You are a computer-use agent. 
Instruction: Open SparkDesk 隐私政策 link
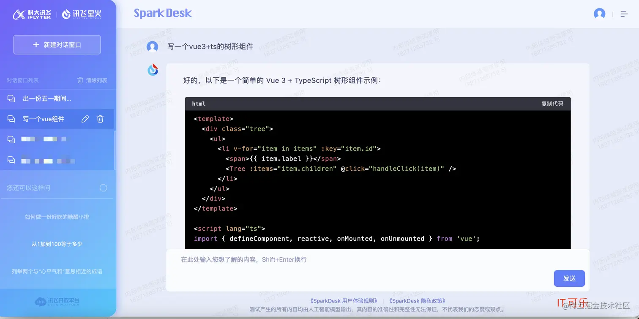418,301
